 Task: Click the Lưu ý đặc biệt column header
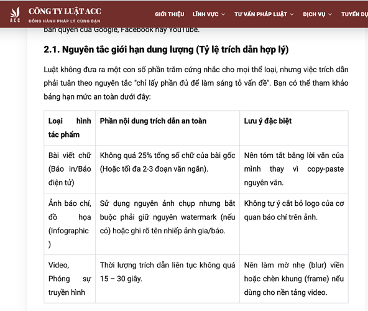pos(294,128)
